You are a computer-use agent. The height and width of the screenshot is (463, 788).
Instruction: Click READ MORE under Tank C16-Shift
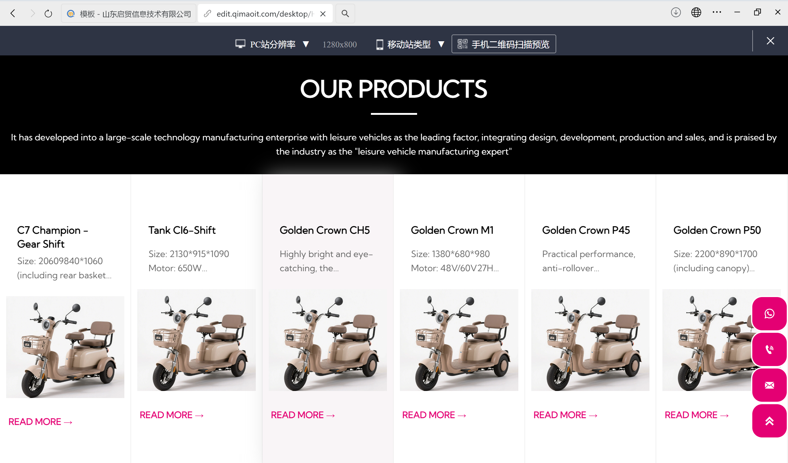click(171, 415)
